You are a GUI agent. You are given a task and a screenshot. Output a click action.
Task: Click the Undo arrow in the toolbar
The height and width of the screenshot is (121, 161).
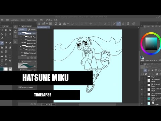72,24
